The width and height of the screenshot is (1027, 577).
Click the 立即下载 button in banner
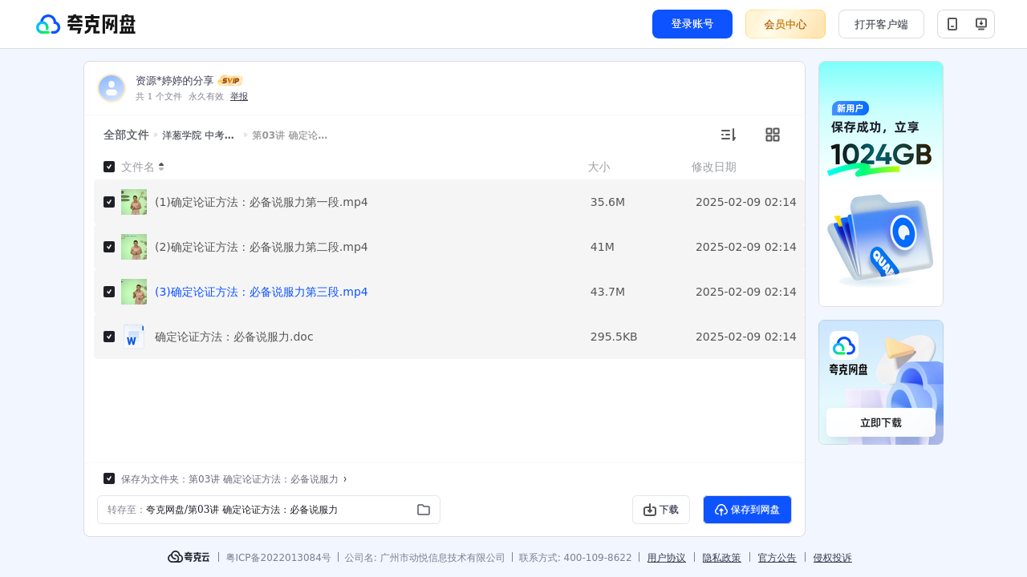(x=881, y=422)
